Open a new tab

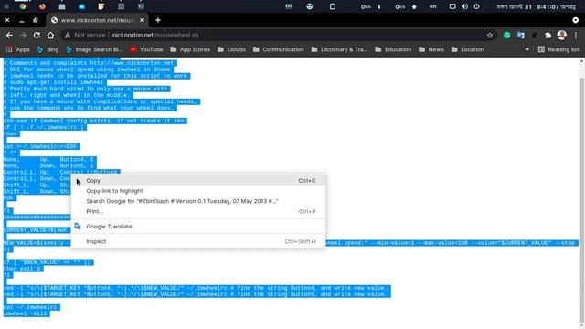tap(158, 20)
